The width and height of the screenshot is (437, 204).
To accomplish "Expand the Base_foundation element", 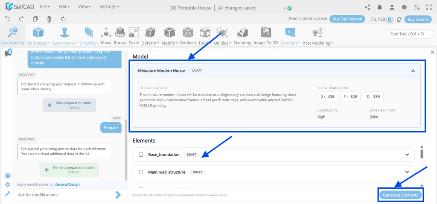I will pos(407,155).
